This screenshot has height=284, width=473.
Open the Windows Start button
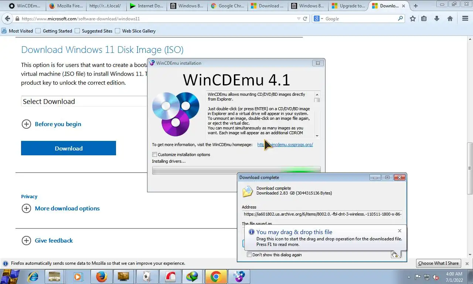10,277
